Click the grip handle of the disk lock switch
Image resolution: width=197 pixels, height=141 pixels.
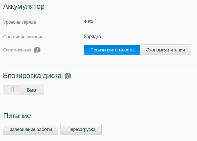(12, 90)
